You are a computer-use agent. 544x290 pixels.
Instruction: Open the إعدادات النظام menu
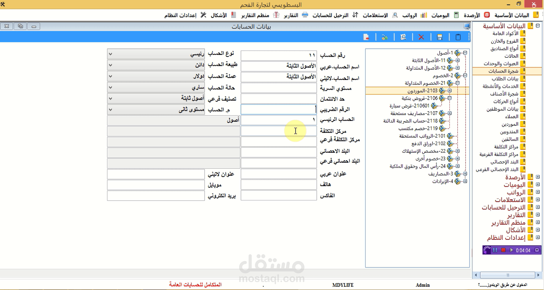tap(185, 15)
